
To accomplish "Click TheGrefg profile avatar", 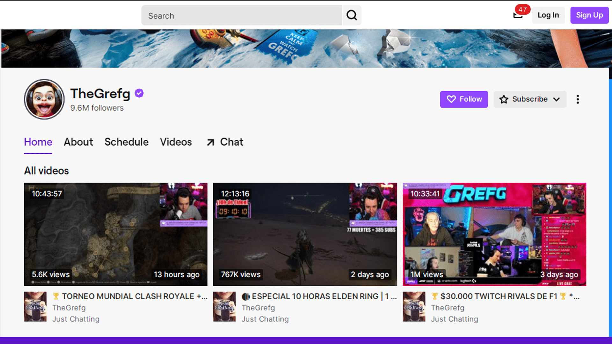I will point(44,99).
